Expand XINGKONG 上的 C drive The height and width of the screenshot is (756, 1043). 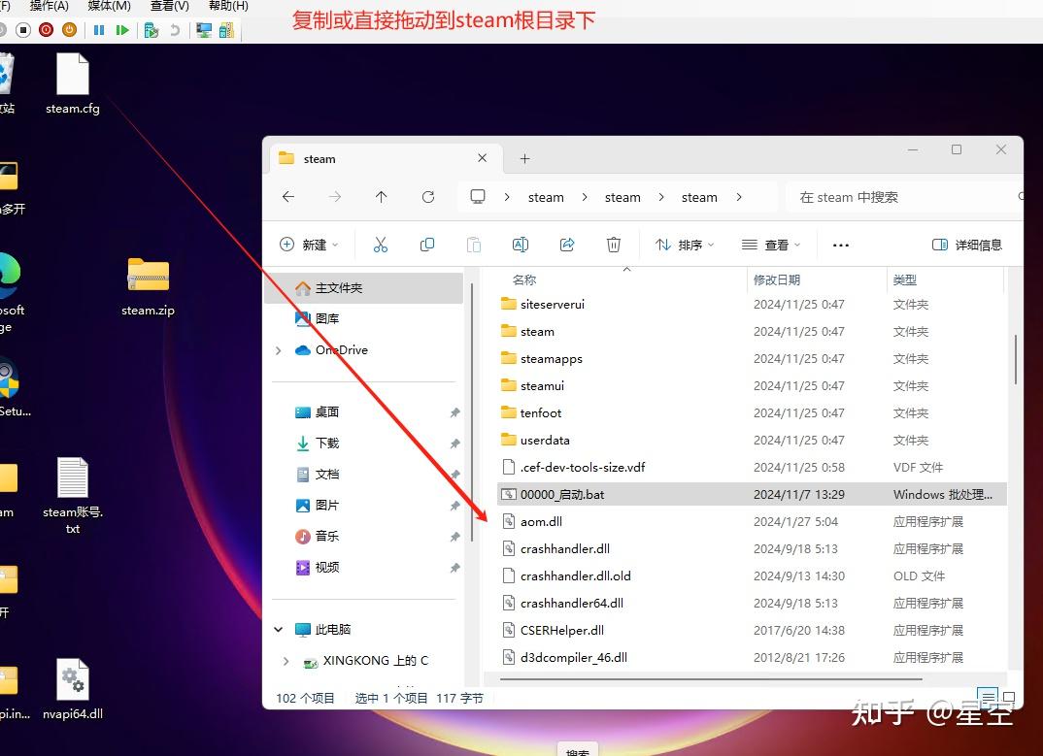(x=286, y=661)
